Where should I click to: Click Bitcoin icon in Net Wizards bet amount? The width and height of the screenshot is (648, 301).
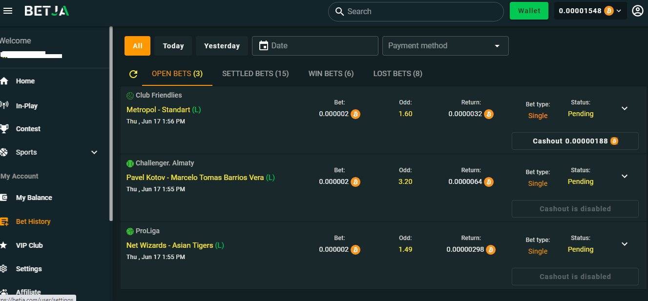tap(355, 250)
